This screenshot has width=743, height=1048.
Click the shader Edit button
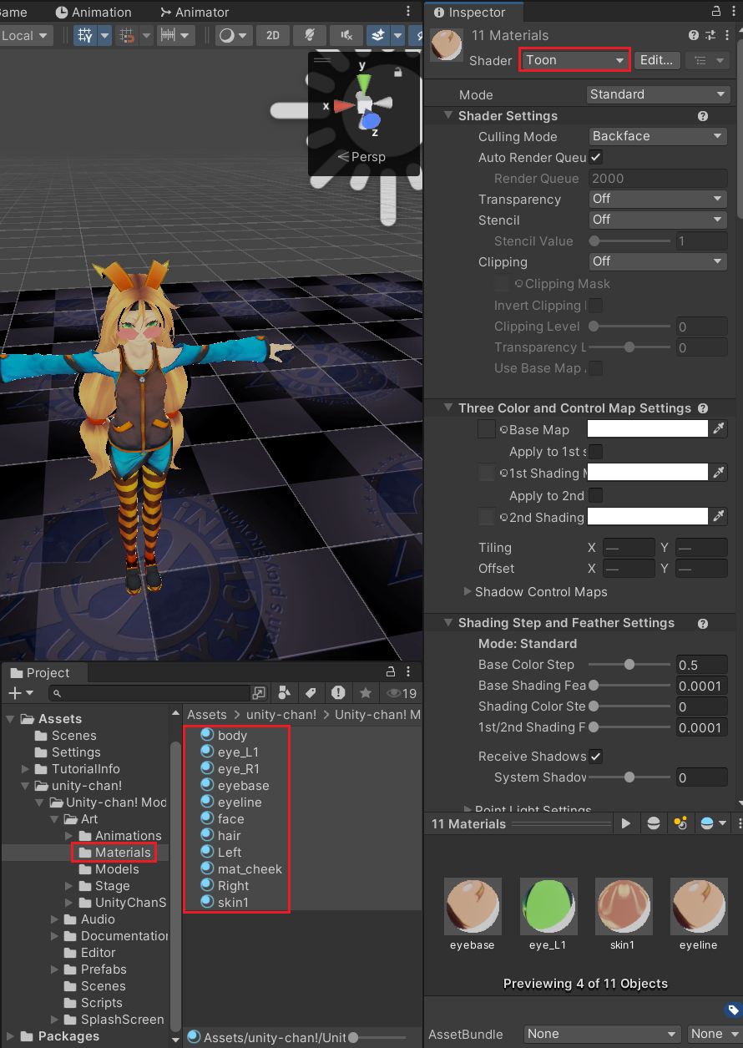[657, 60]
